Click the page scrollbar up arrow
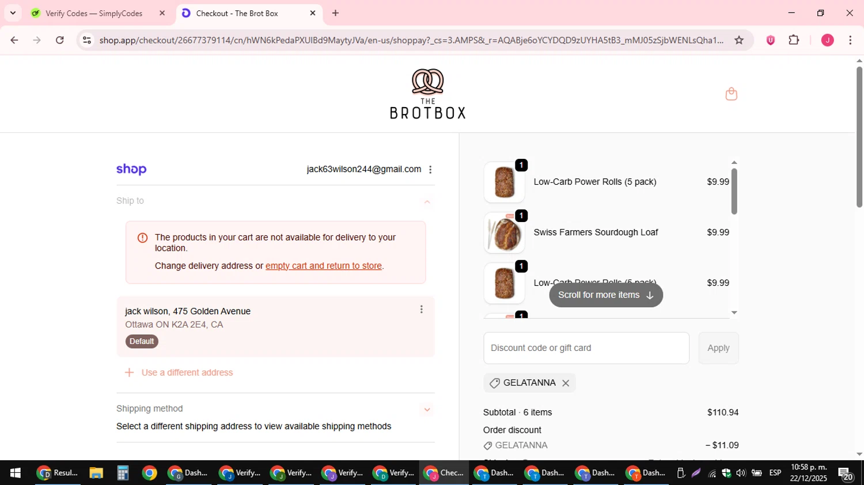This screenshot has height=485, width=864. tap(859, 60)
